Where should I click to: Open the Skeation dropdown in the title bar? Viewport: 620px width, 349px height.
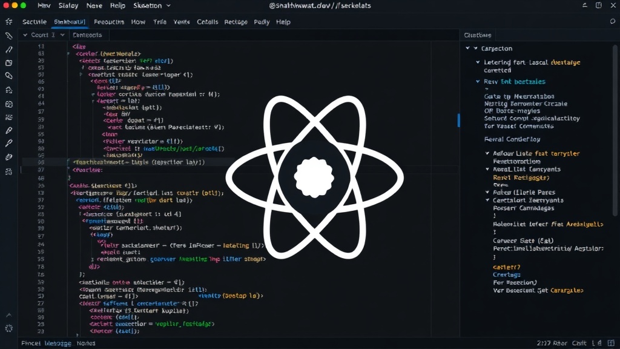coord(152,5)
